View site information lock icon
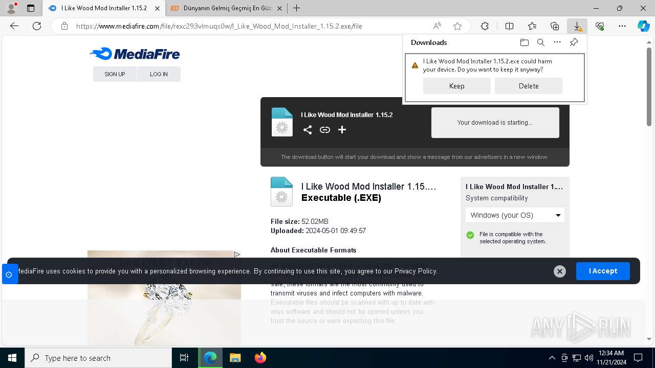Screen dimensions: 655x368 coord(64,26)
